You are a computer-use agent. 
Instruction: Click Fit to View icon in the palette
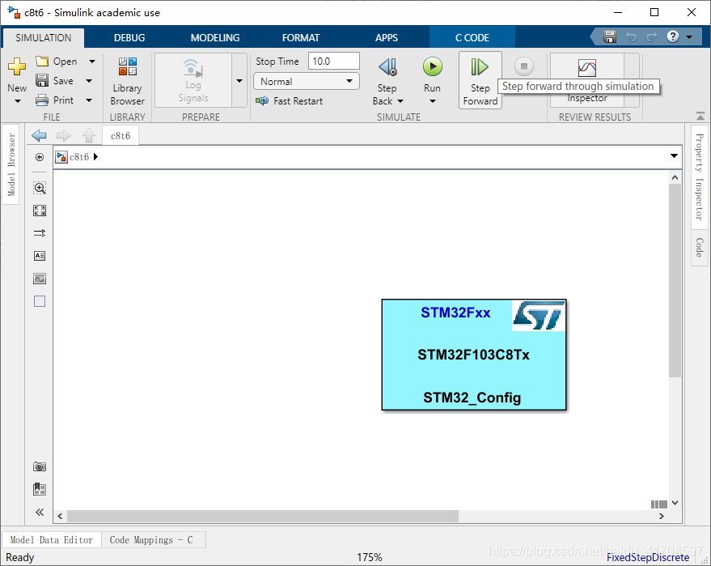[x=40, y=211]
